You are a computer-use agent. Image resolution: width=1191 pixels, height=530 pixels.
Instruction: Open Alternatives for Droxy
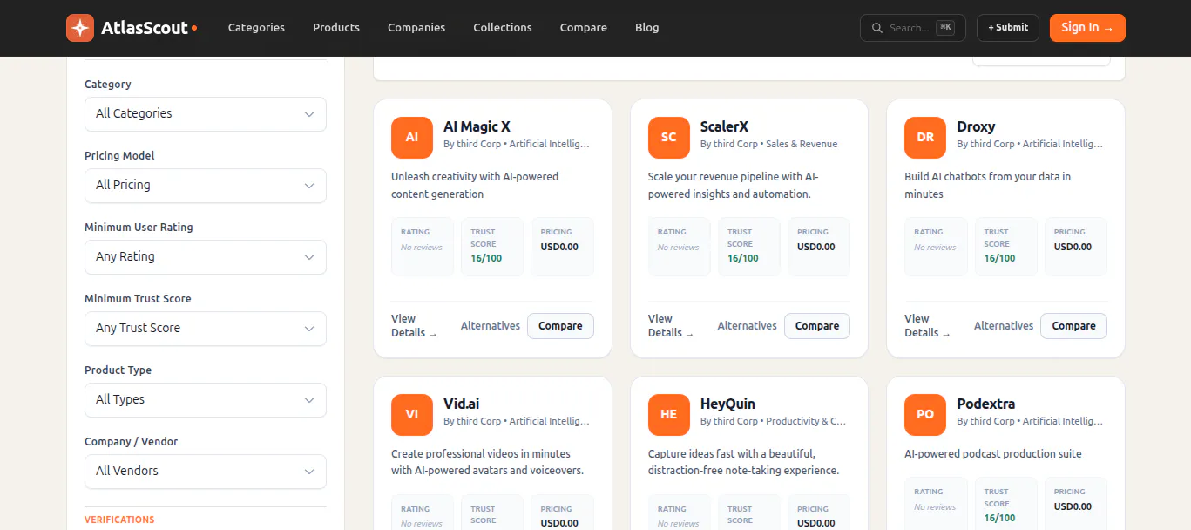1004,326
